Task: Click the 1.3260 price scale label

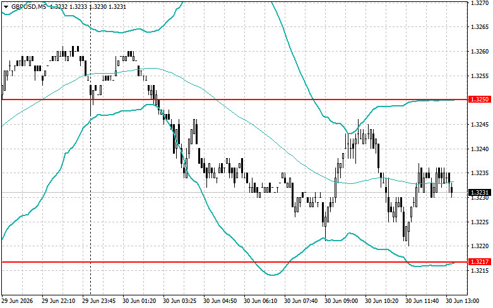Action: (x=480, y=52)
